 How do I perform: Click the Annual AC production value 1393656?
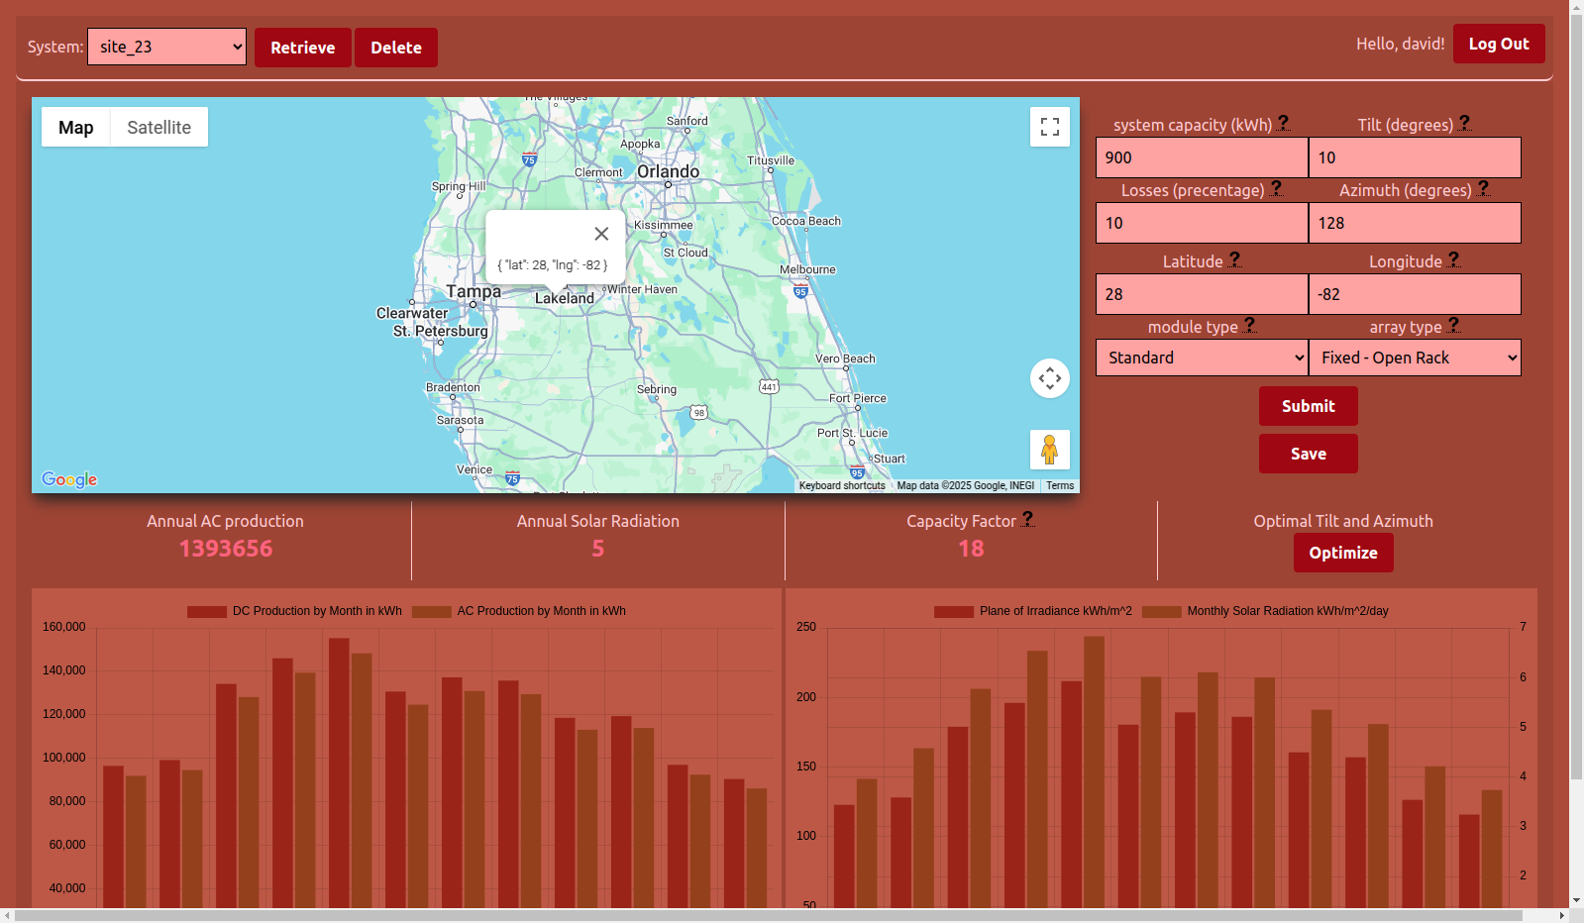[226, 549]
